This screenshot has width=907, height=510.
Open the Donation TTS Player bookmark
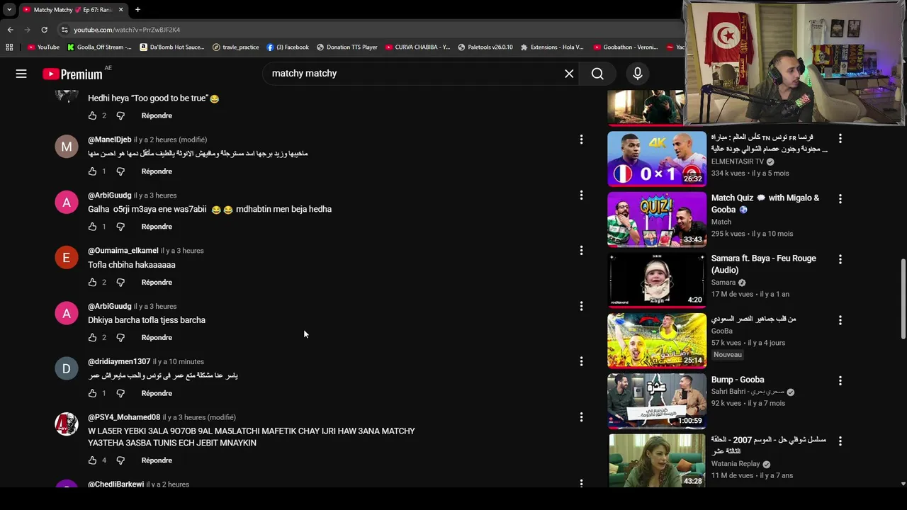(x=347, y=47)
